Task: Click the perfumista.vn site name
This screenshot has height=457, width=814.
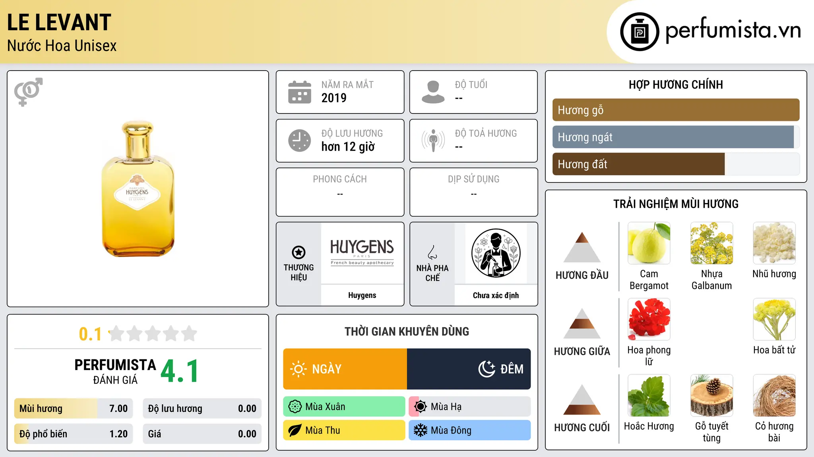Action: [x=733, y=30]
